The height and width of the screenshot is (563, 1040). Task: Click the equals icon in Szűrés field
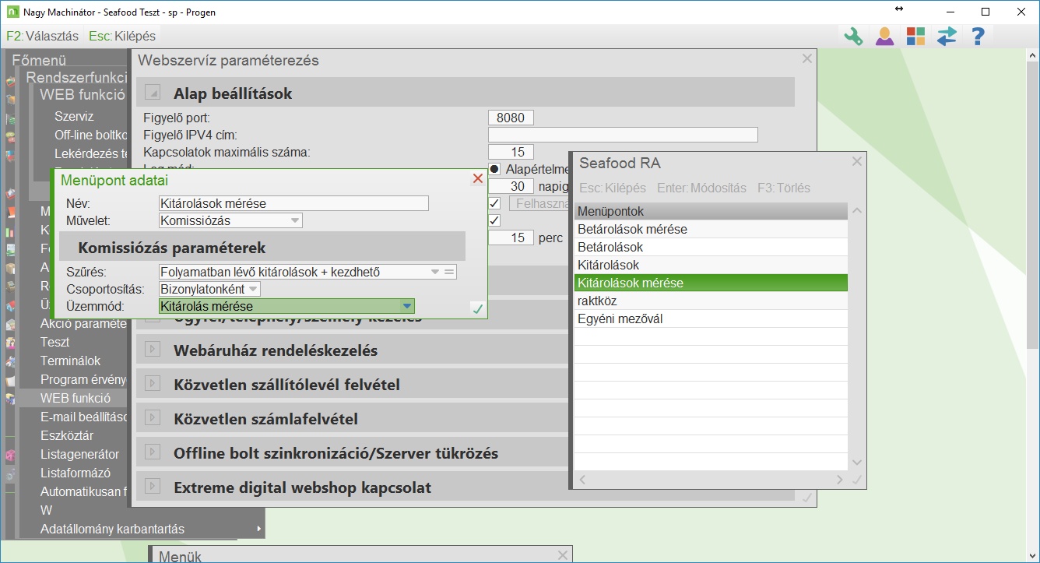(449, 272)
